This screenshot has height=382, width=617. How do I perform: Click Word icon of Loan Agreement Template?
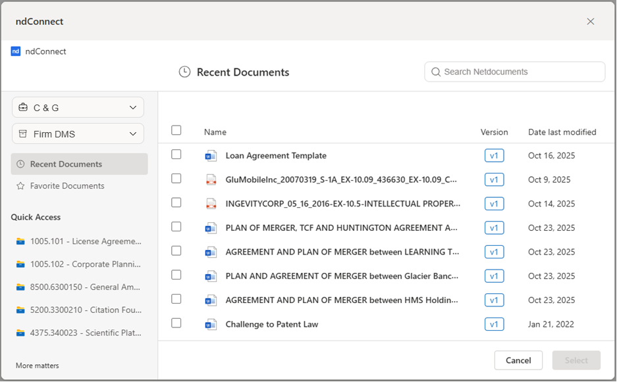[x=211, y=156]
